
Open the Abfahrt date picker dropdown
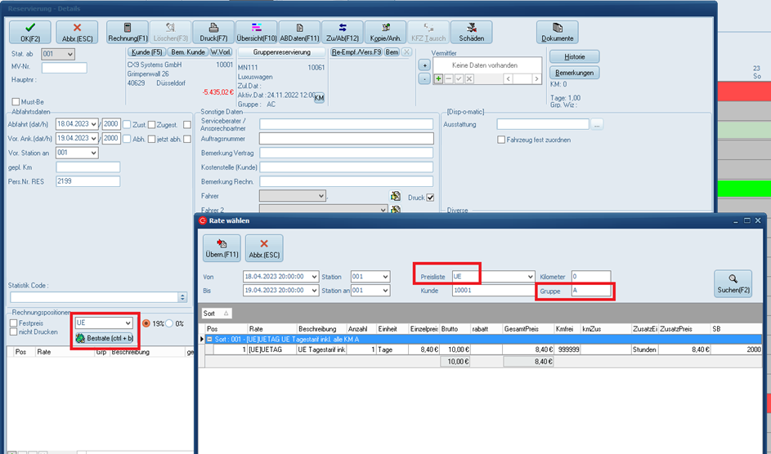[95, 124]
